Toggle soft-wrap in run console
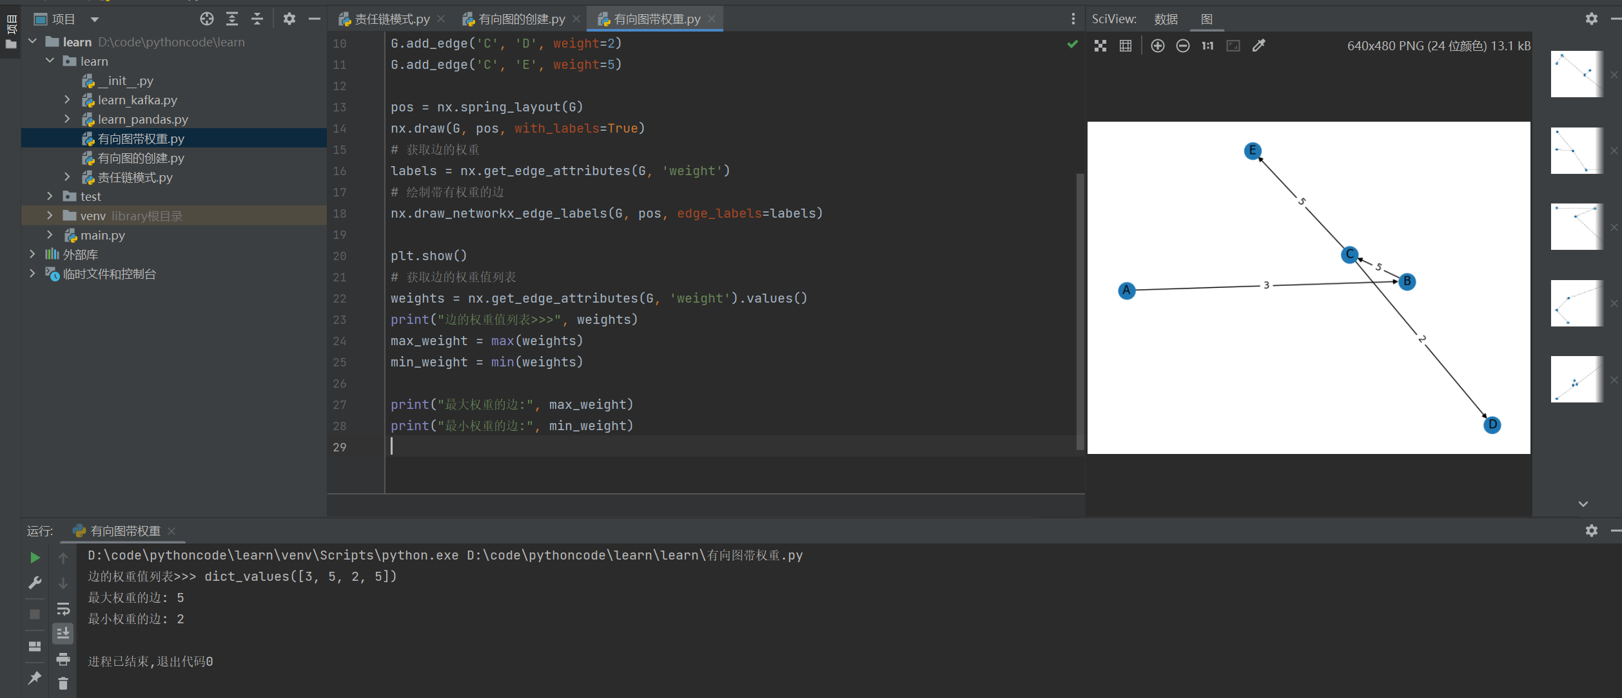The height and width of the screenshot is (698, 1622). tap(63, 609)
